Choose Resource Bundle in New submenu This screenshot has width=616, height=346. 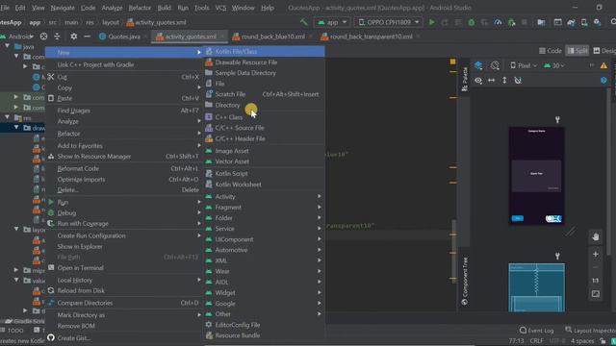(x=263, y=335)
